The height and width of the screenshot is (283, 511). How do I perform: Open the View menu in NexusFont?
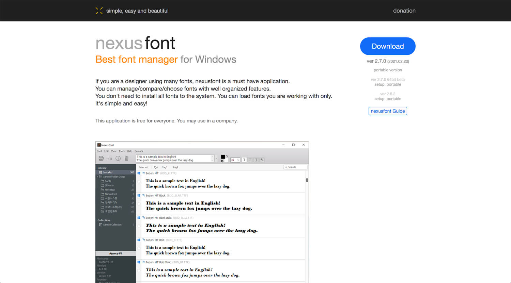(x=114, y=151)
